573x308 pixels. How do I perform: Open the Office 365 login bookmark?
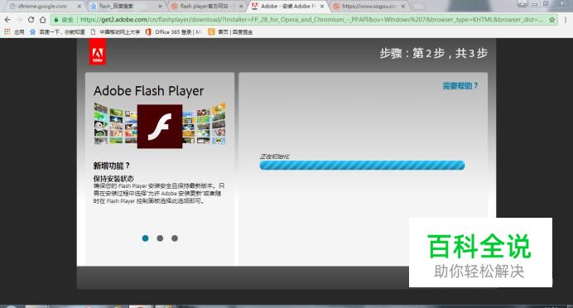click(x=174, y=32)
